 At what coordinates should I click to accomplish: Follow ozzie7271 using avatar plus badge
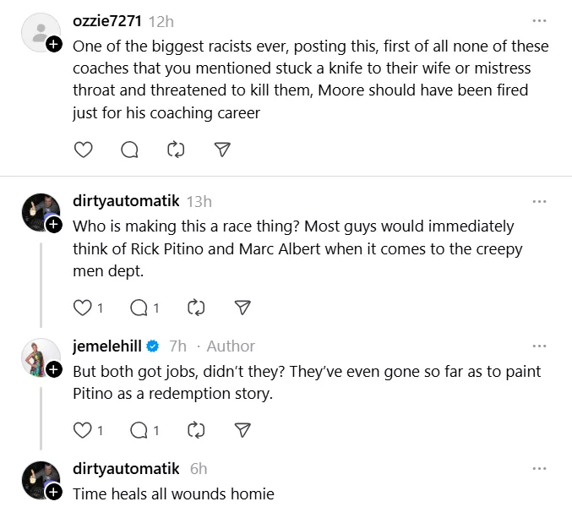[53, 44]
